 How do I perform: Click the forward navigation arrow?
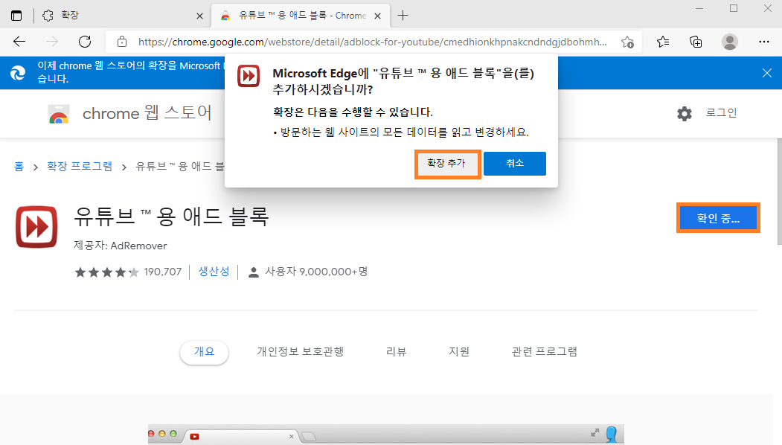pos(52,42)
